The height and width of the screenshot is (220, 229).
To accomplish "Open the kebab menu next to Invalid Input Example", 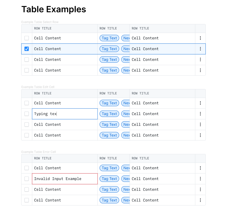I will 200,179.
